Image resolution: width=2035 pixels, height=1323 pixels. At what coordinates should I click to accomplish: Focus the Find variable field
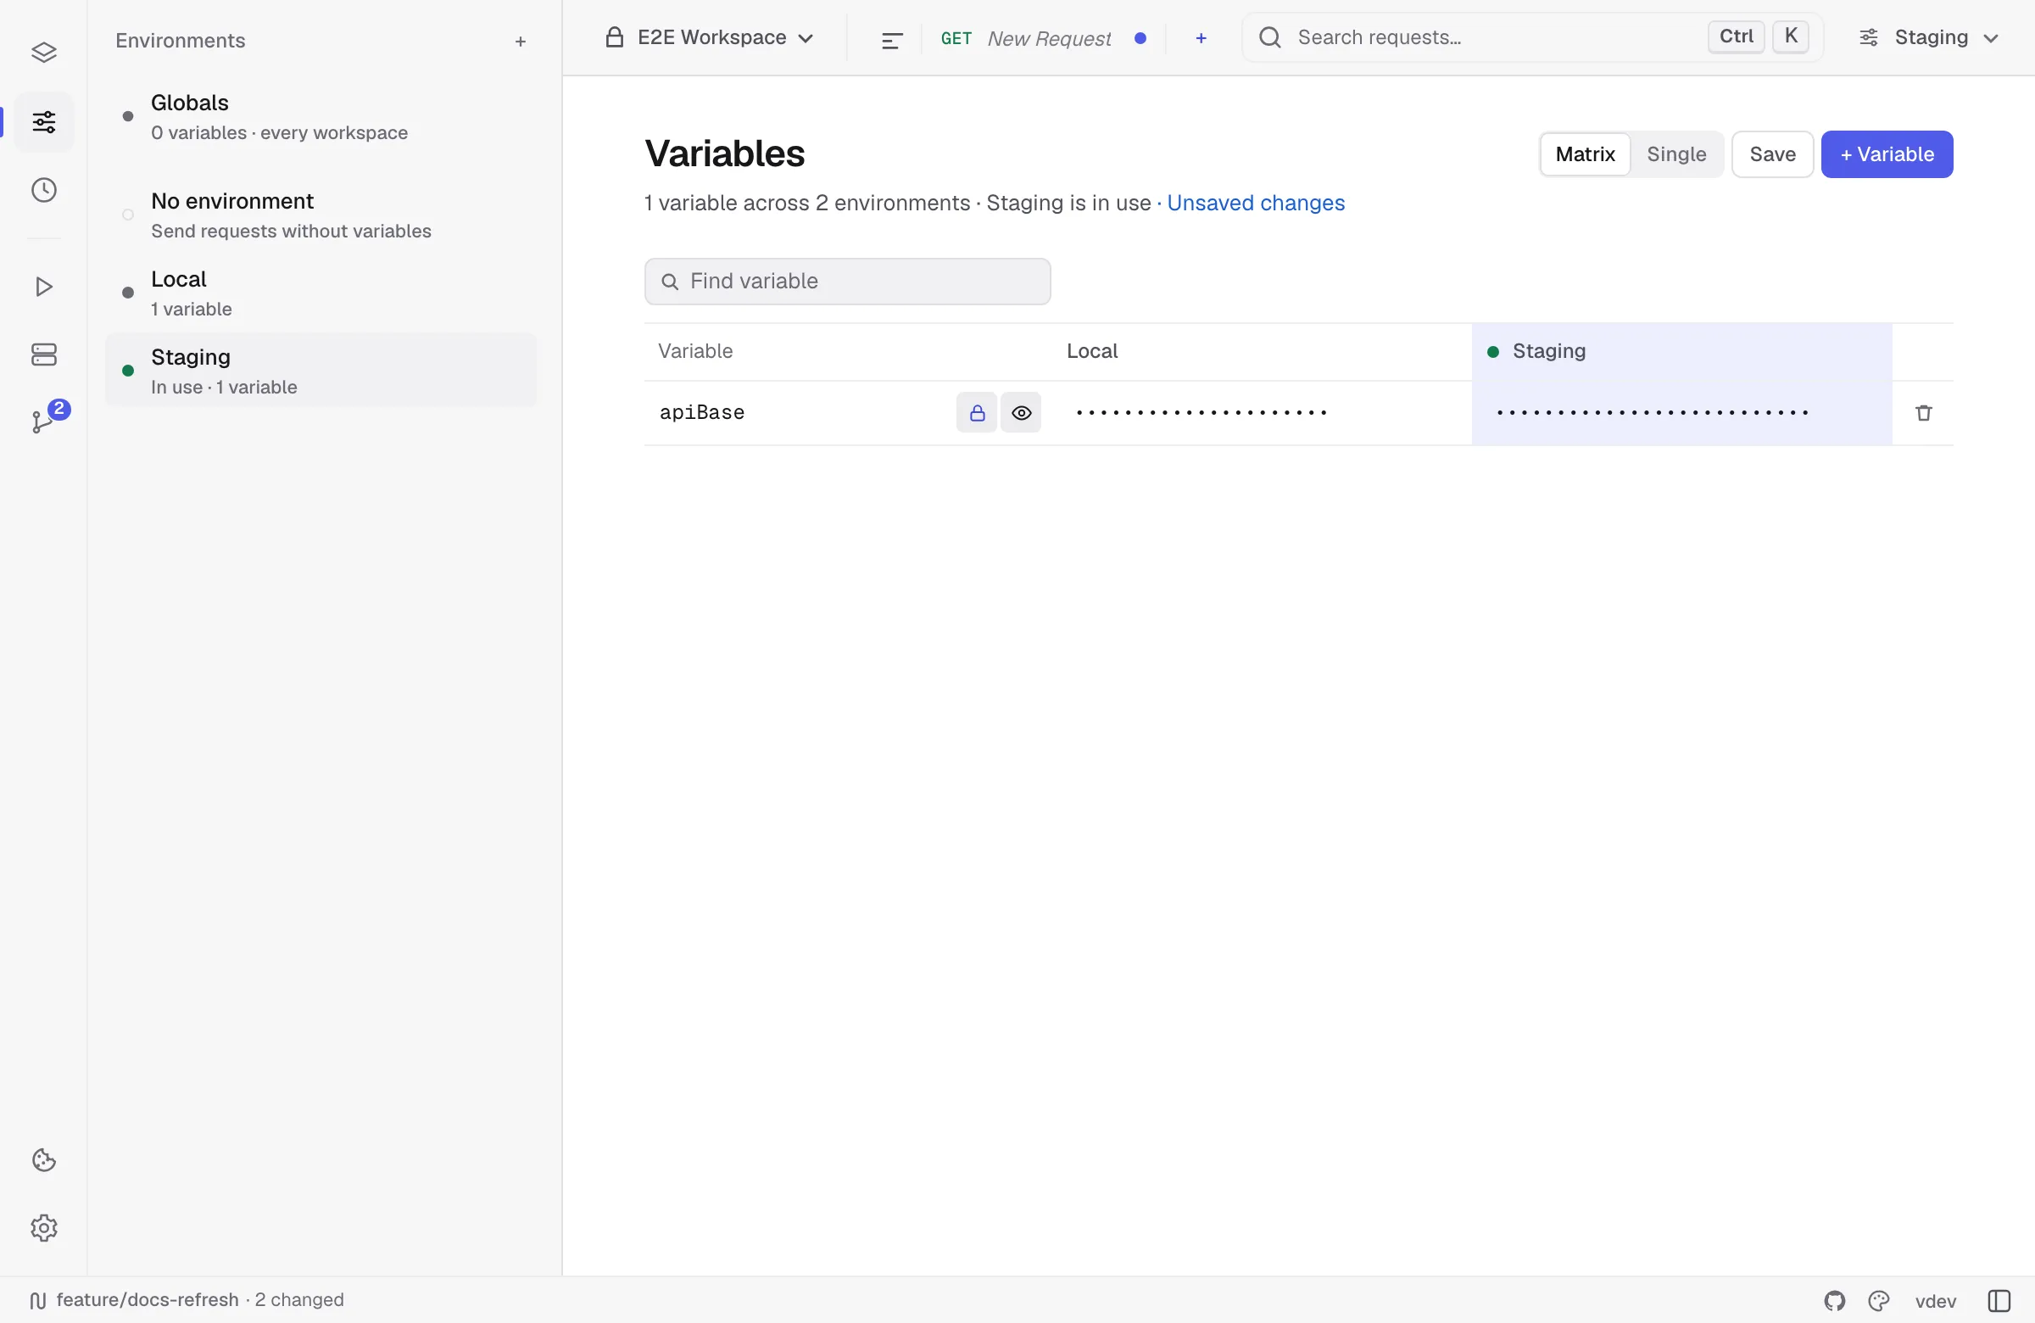point(847,282)
